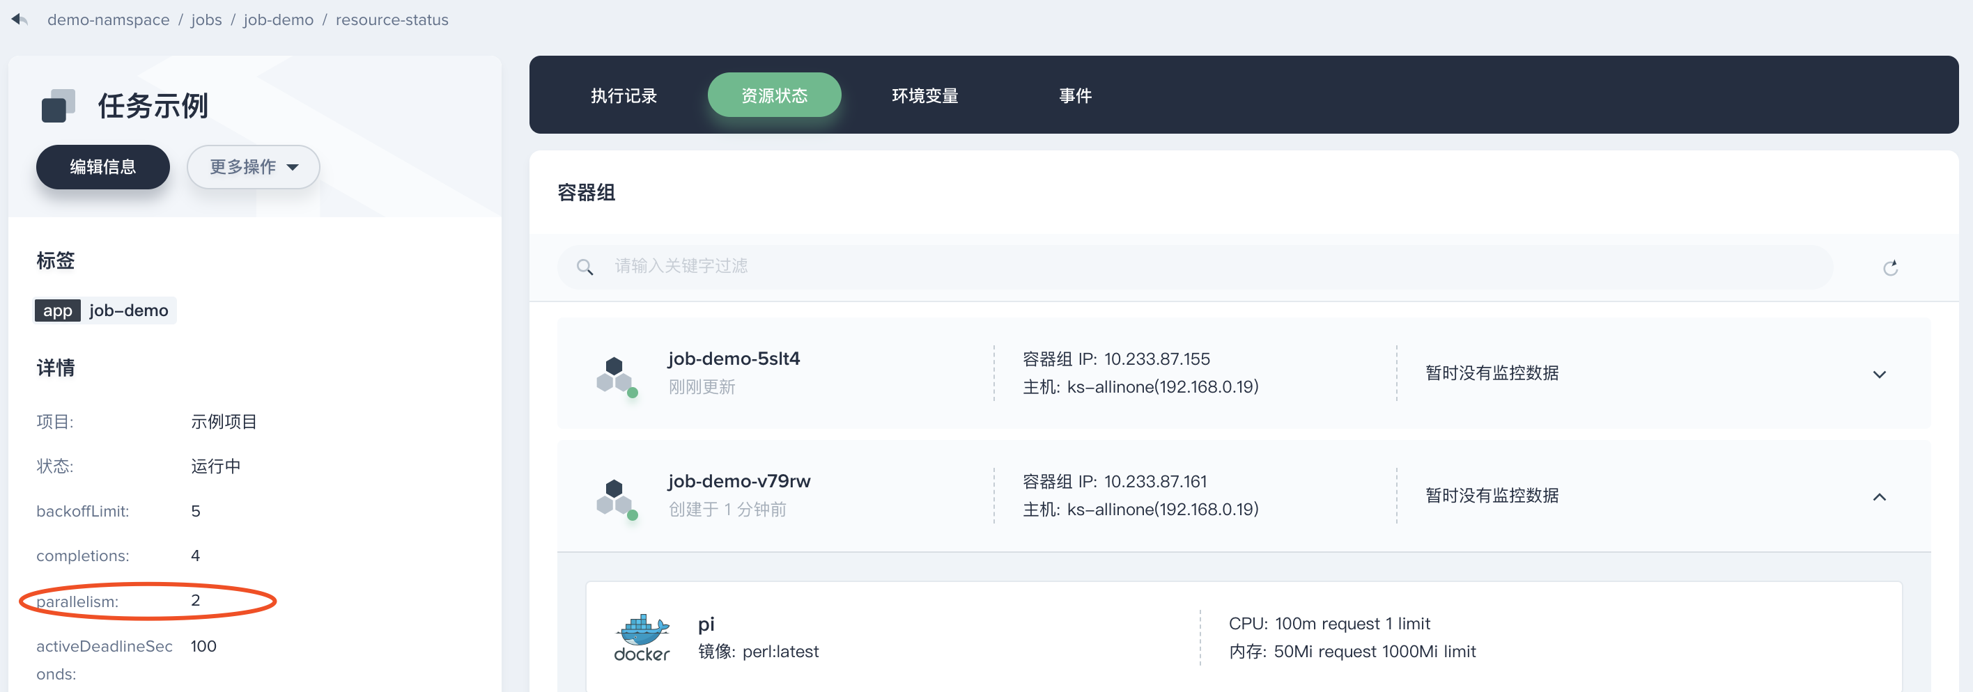Screen dimensions: 1973x692
Task: Open pod job-demo-v79rw
Action: (739, 481)
